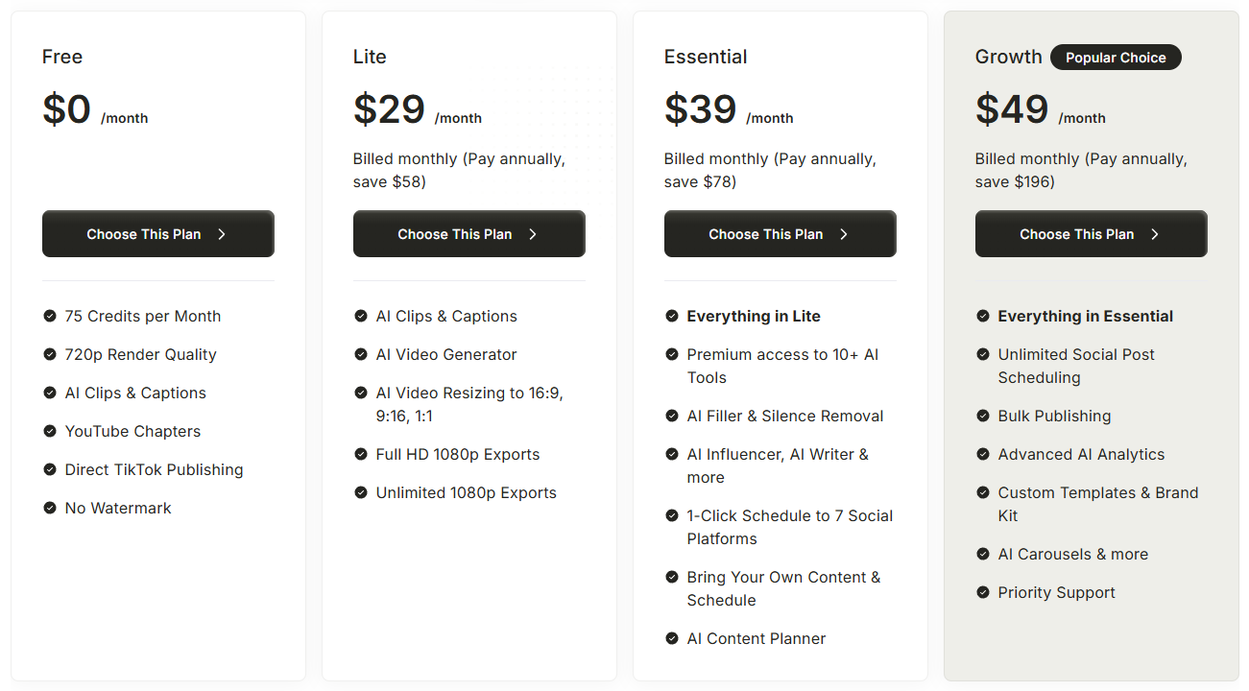The height and width of the screenshot is (691, 1249).
Task: Click checkmark icon beside 75 Credits per Month
Action: point(50,316)
